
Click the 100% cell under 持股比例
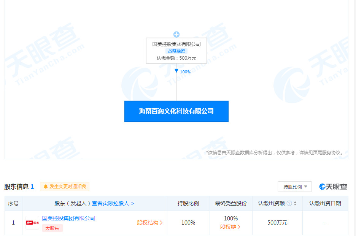pyautogui.click(x=188, y=223)
